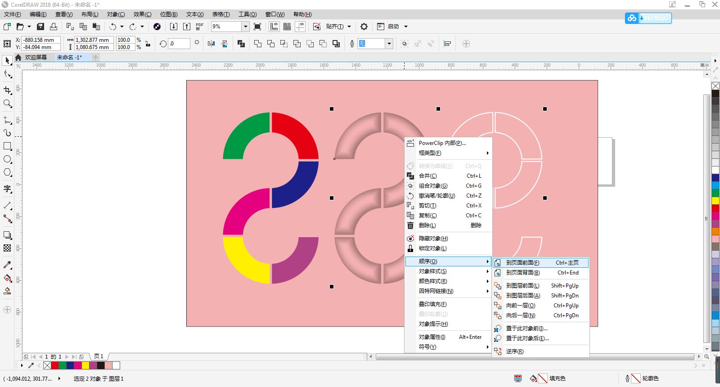Expand the 贴齐 snap-to dropdown
The width and height of the screenshot is (720, 387).
[349, 27]
